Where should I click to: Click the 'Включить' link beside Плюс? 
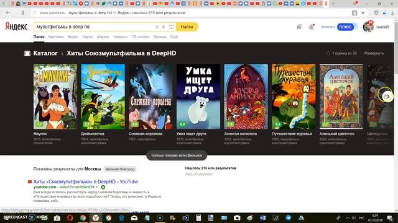point(328,27)
